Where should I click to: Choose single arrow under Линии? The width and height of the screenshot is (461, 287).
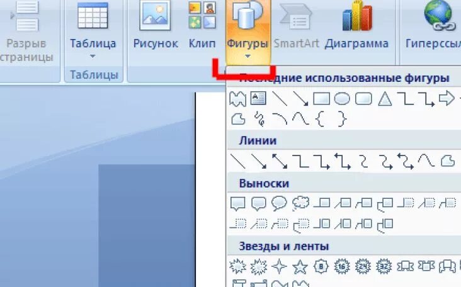point(259,161)
